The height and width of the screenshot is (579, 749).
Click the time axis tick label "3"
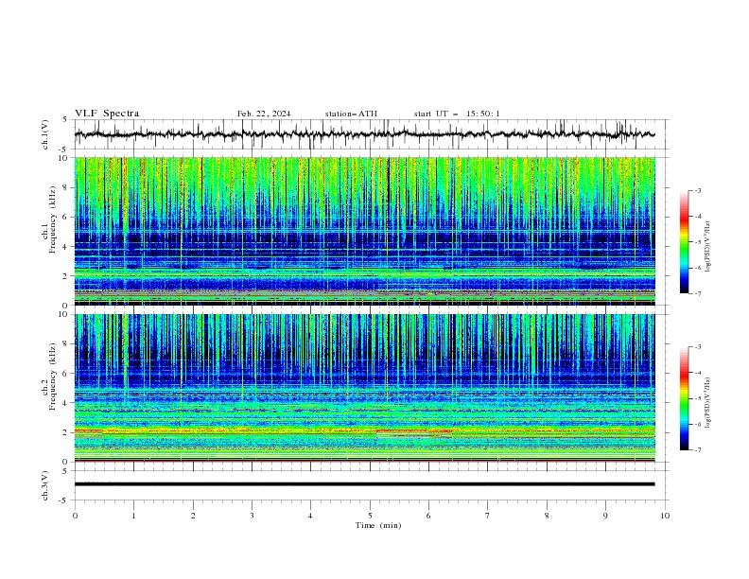point(252,516)
